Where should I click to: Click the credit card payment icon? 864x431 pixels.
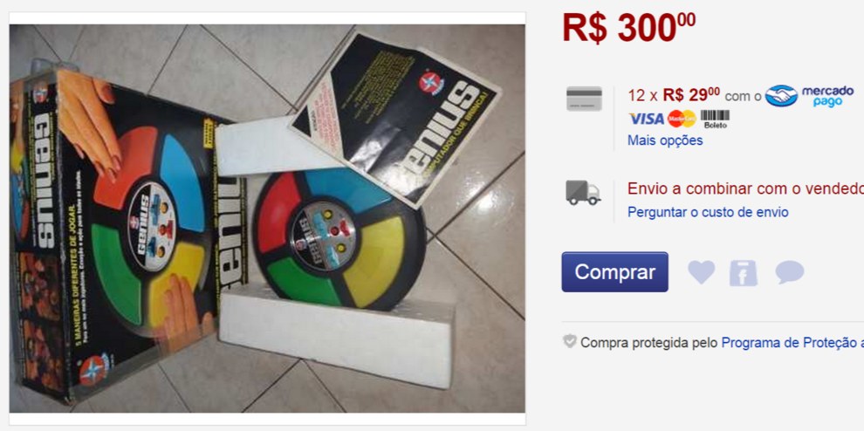tap(584, 99)
